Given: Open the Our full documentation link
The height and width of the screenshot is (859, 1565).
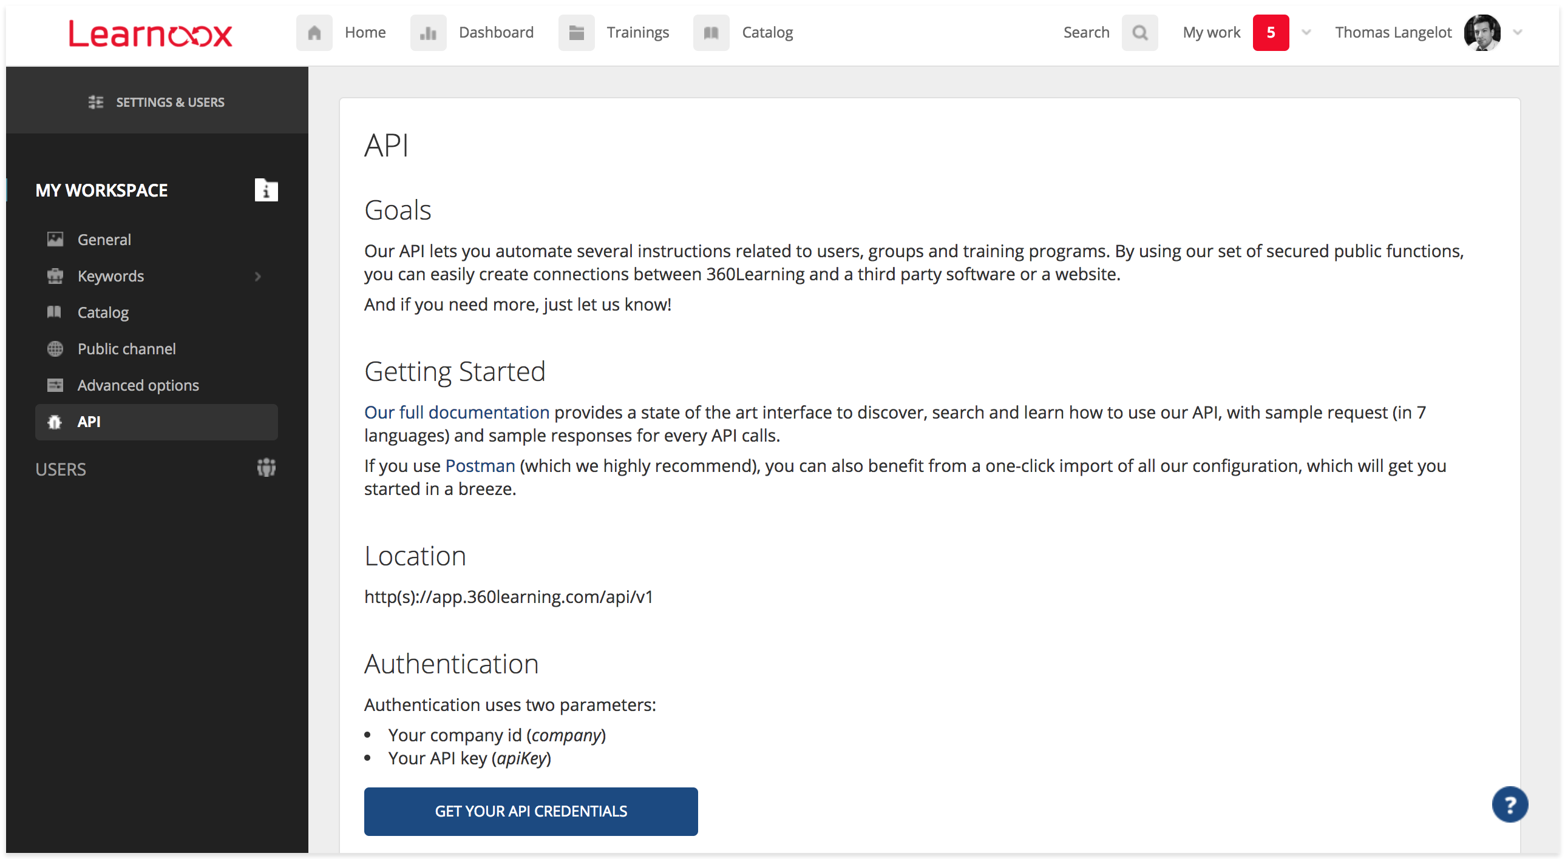Looking at the screenshot, I should pyautogui.click(x=457, y=412).
